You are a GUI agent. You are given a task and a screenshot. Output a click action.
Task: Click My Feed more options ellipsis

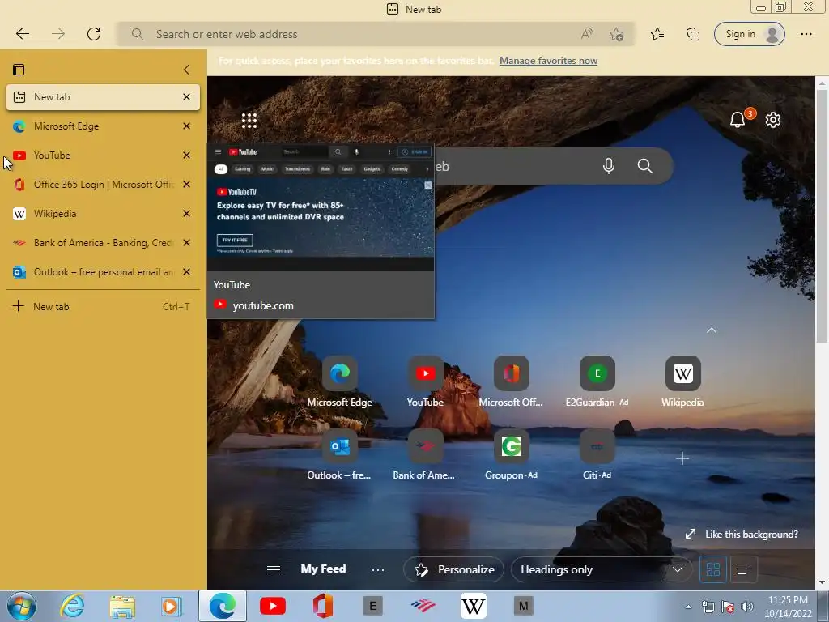(x=377, y=569)
